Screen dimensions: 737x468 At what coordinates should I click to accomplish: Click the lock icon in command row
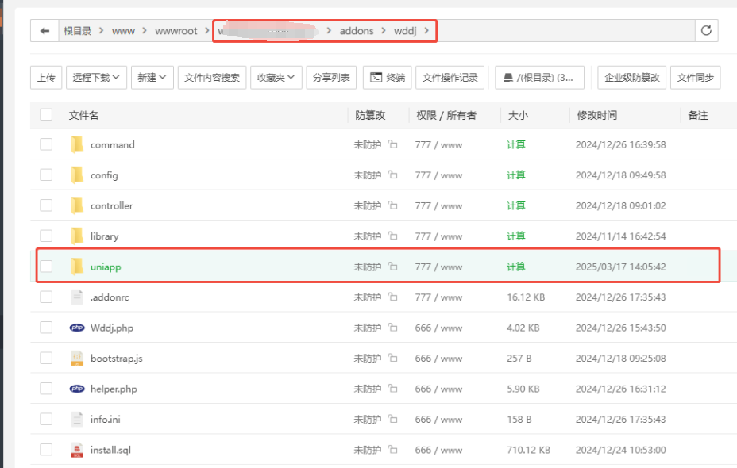click(x=393, y=144)
